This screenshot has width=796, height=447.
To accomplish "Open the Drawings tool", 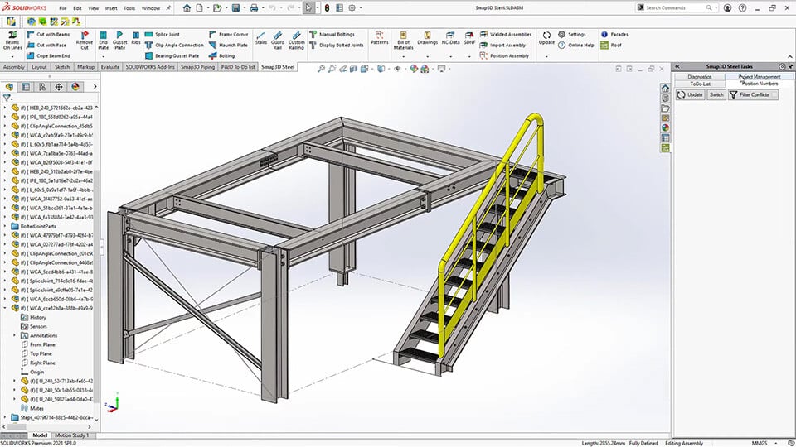I will [428, 38].
